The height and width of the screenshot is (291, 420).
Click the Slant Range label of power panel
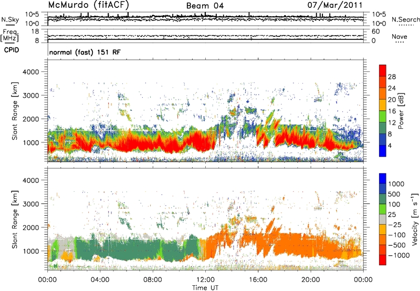click(15, 111)
